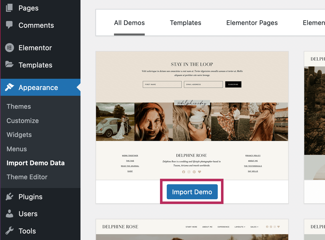
Task: Click the Elementor logo icon
Action: click(x=9, y=47)
